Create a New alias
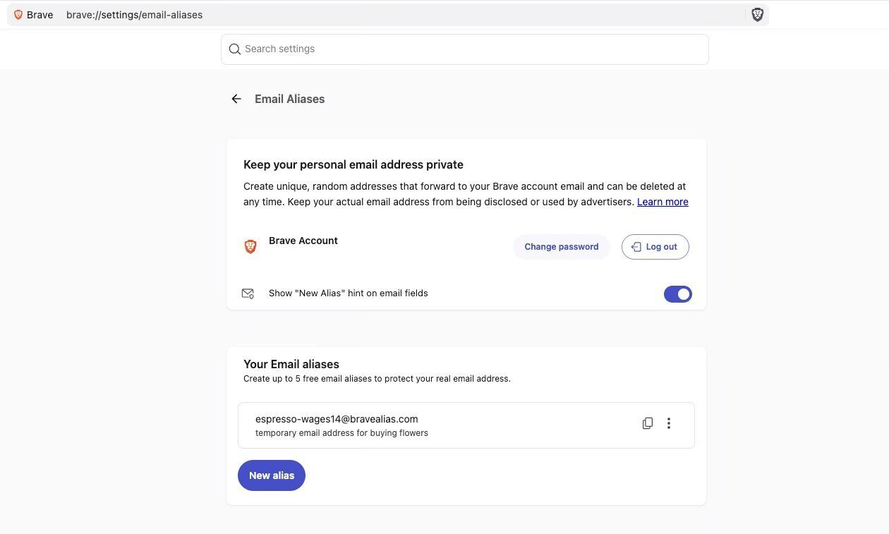This screenshot has width=889, height=534. [272, 475]
